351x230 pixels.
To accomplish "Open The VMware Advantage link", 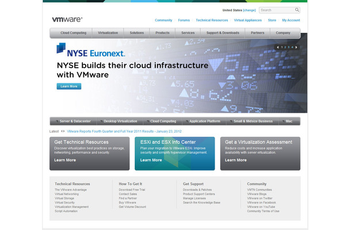I will pyautogui.click(x=71, y=190).
